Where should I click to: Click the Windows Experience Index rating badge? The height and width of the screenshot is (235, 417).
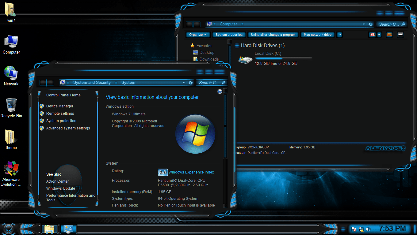click(163, 172)
